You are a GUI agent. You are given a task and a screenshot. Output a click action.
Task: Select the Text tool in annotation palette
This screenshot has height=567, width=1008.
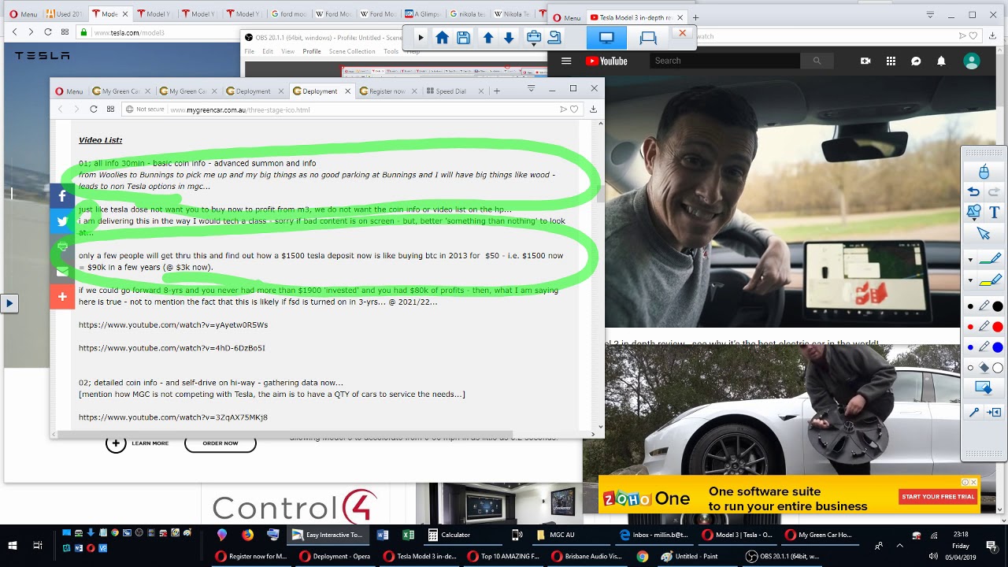pos(995,212)
